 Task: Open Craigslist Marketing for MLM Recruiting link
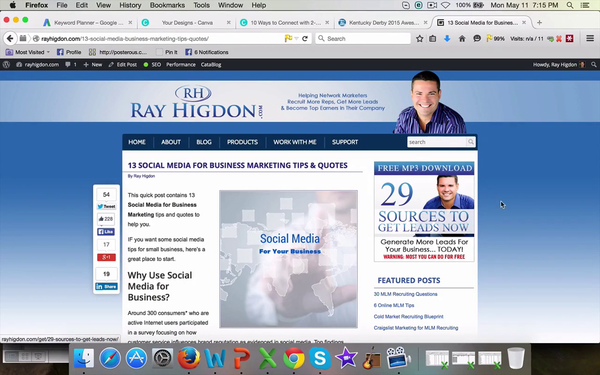(416, 328)
